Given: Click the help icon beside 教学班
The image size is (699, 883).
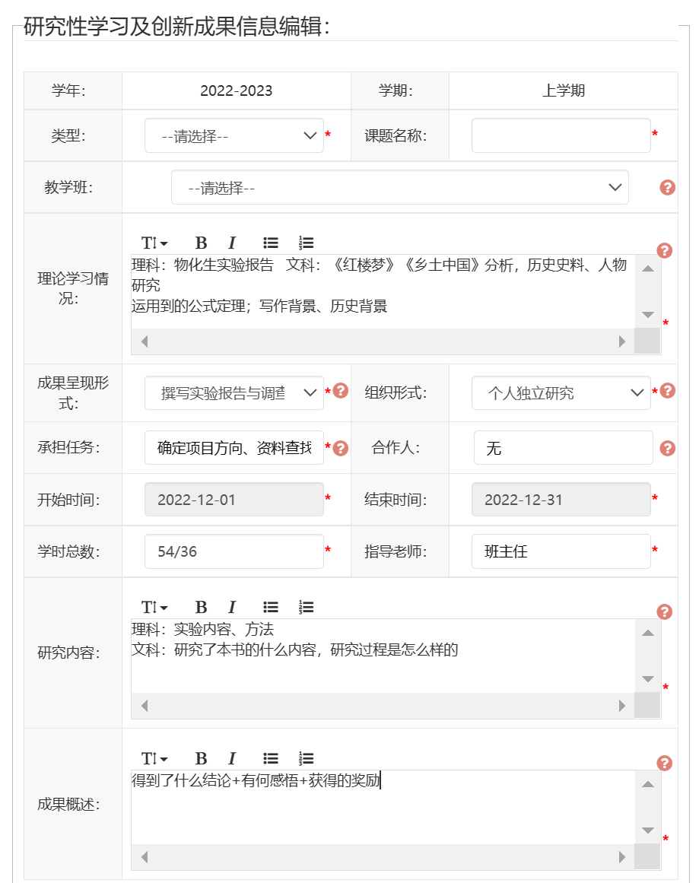Looking at the screenshot, I should [x=668, y=188].
